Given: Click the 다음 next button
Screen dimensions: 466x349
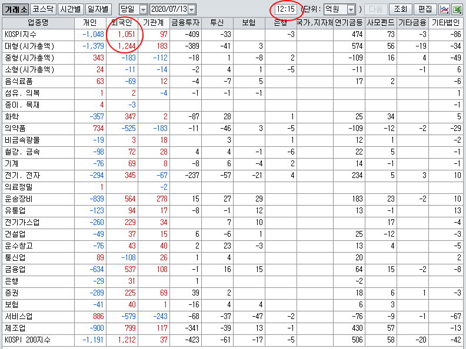Looking at the screenshot, I should click(x=376, y=9).
